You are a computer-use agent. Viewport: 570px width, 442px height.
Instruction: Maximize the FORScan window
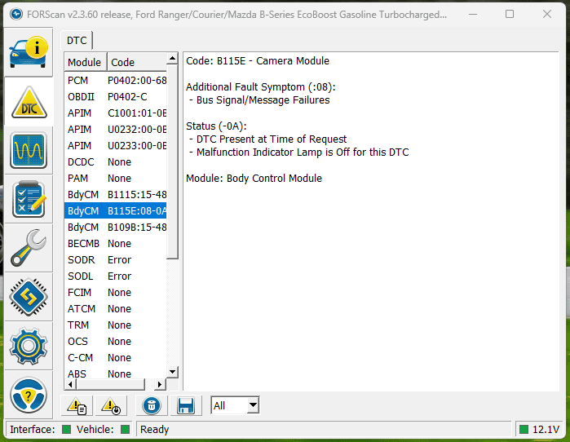510,14
